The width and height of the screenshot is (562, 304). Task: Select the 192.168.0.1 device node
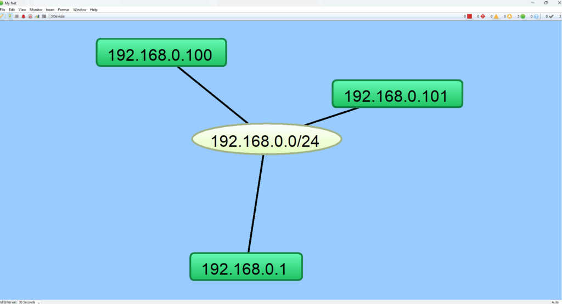pos(246,267)
